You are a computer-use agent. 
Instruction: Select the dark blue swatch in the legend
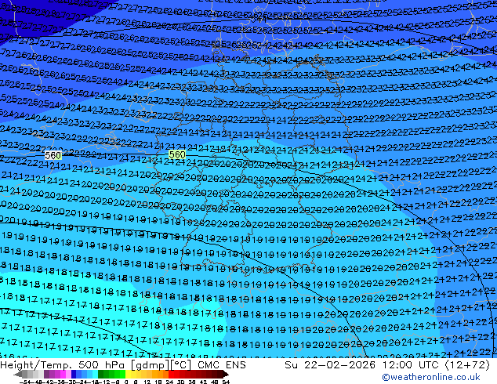(74, 374)
